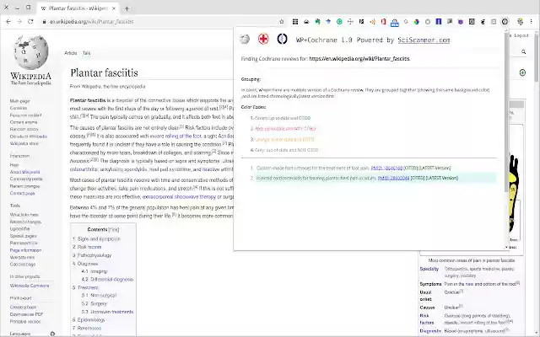Screen dimensions: 540x337
Task: Click the green circular G extension icon
Action: point(339,21)
